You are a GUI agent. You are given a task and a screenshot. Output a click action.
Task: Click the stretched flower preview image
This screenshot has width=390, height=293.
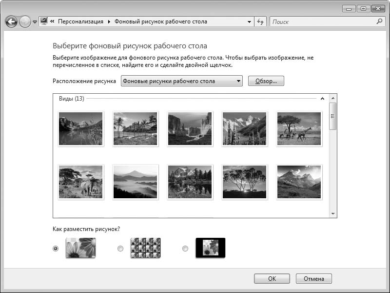[x=81, y=248]
